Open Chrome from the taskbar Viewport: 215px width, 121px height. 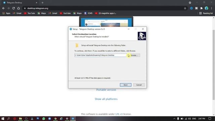click(55, 119)
